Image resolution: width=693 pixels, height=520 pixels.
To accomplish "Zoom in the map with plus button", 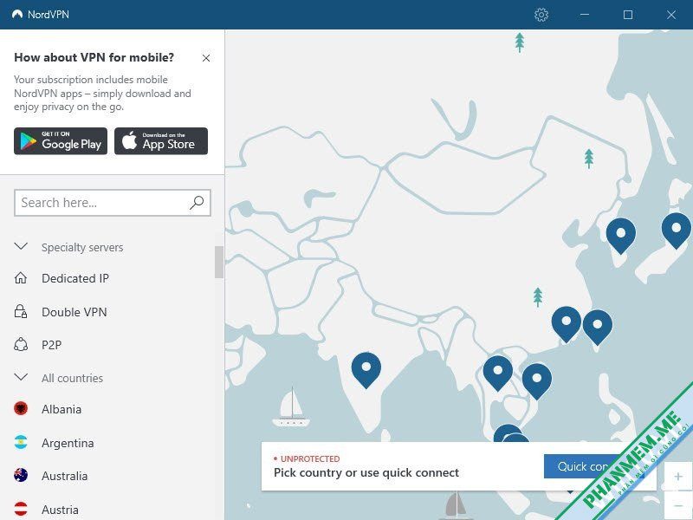I will (x=678, y=476).
